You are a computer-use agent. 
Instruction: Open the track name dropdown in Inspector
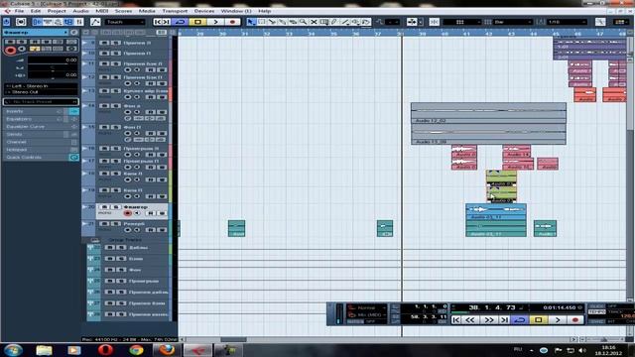[x=36, y=32]
